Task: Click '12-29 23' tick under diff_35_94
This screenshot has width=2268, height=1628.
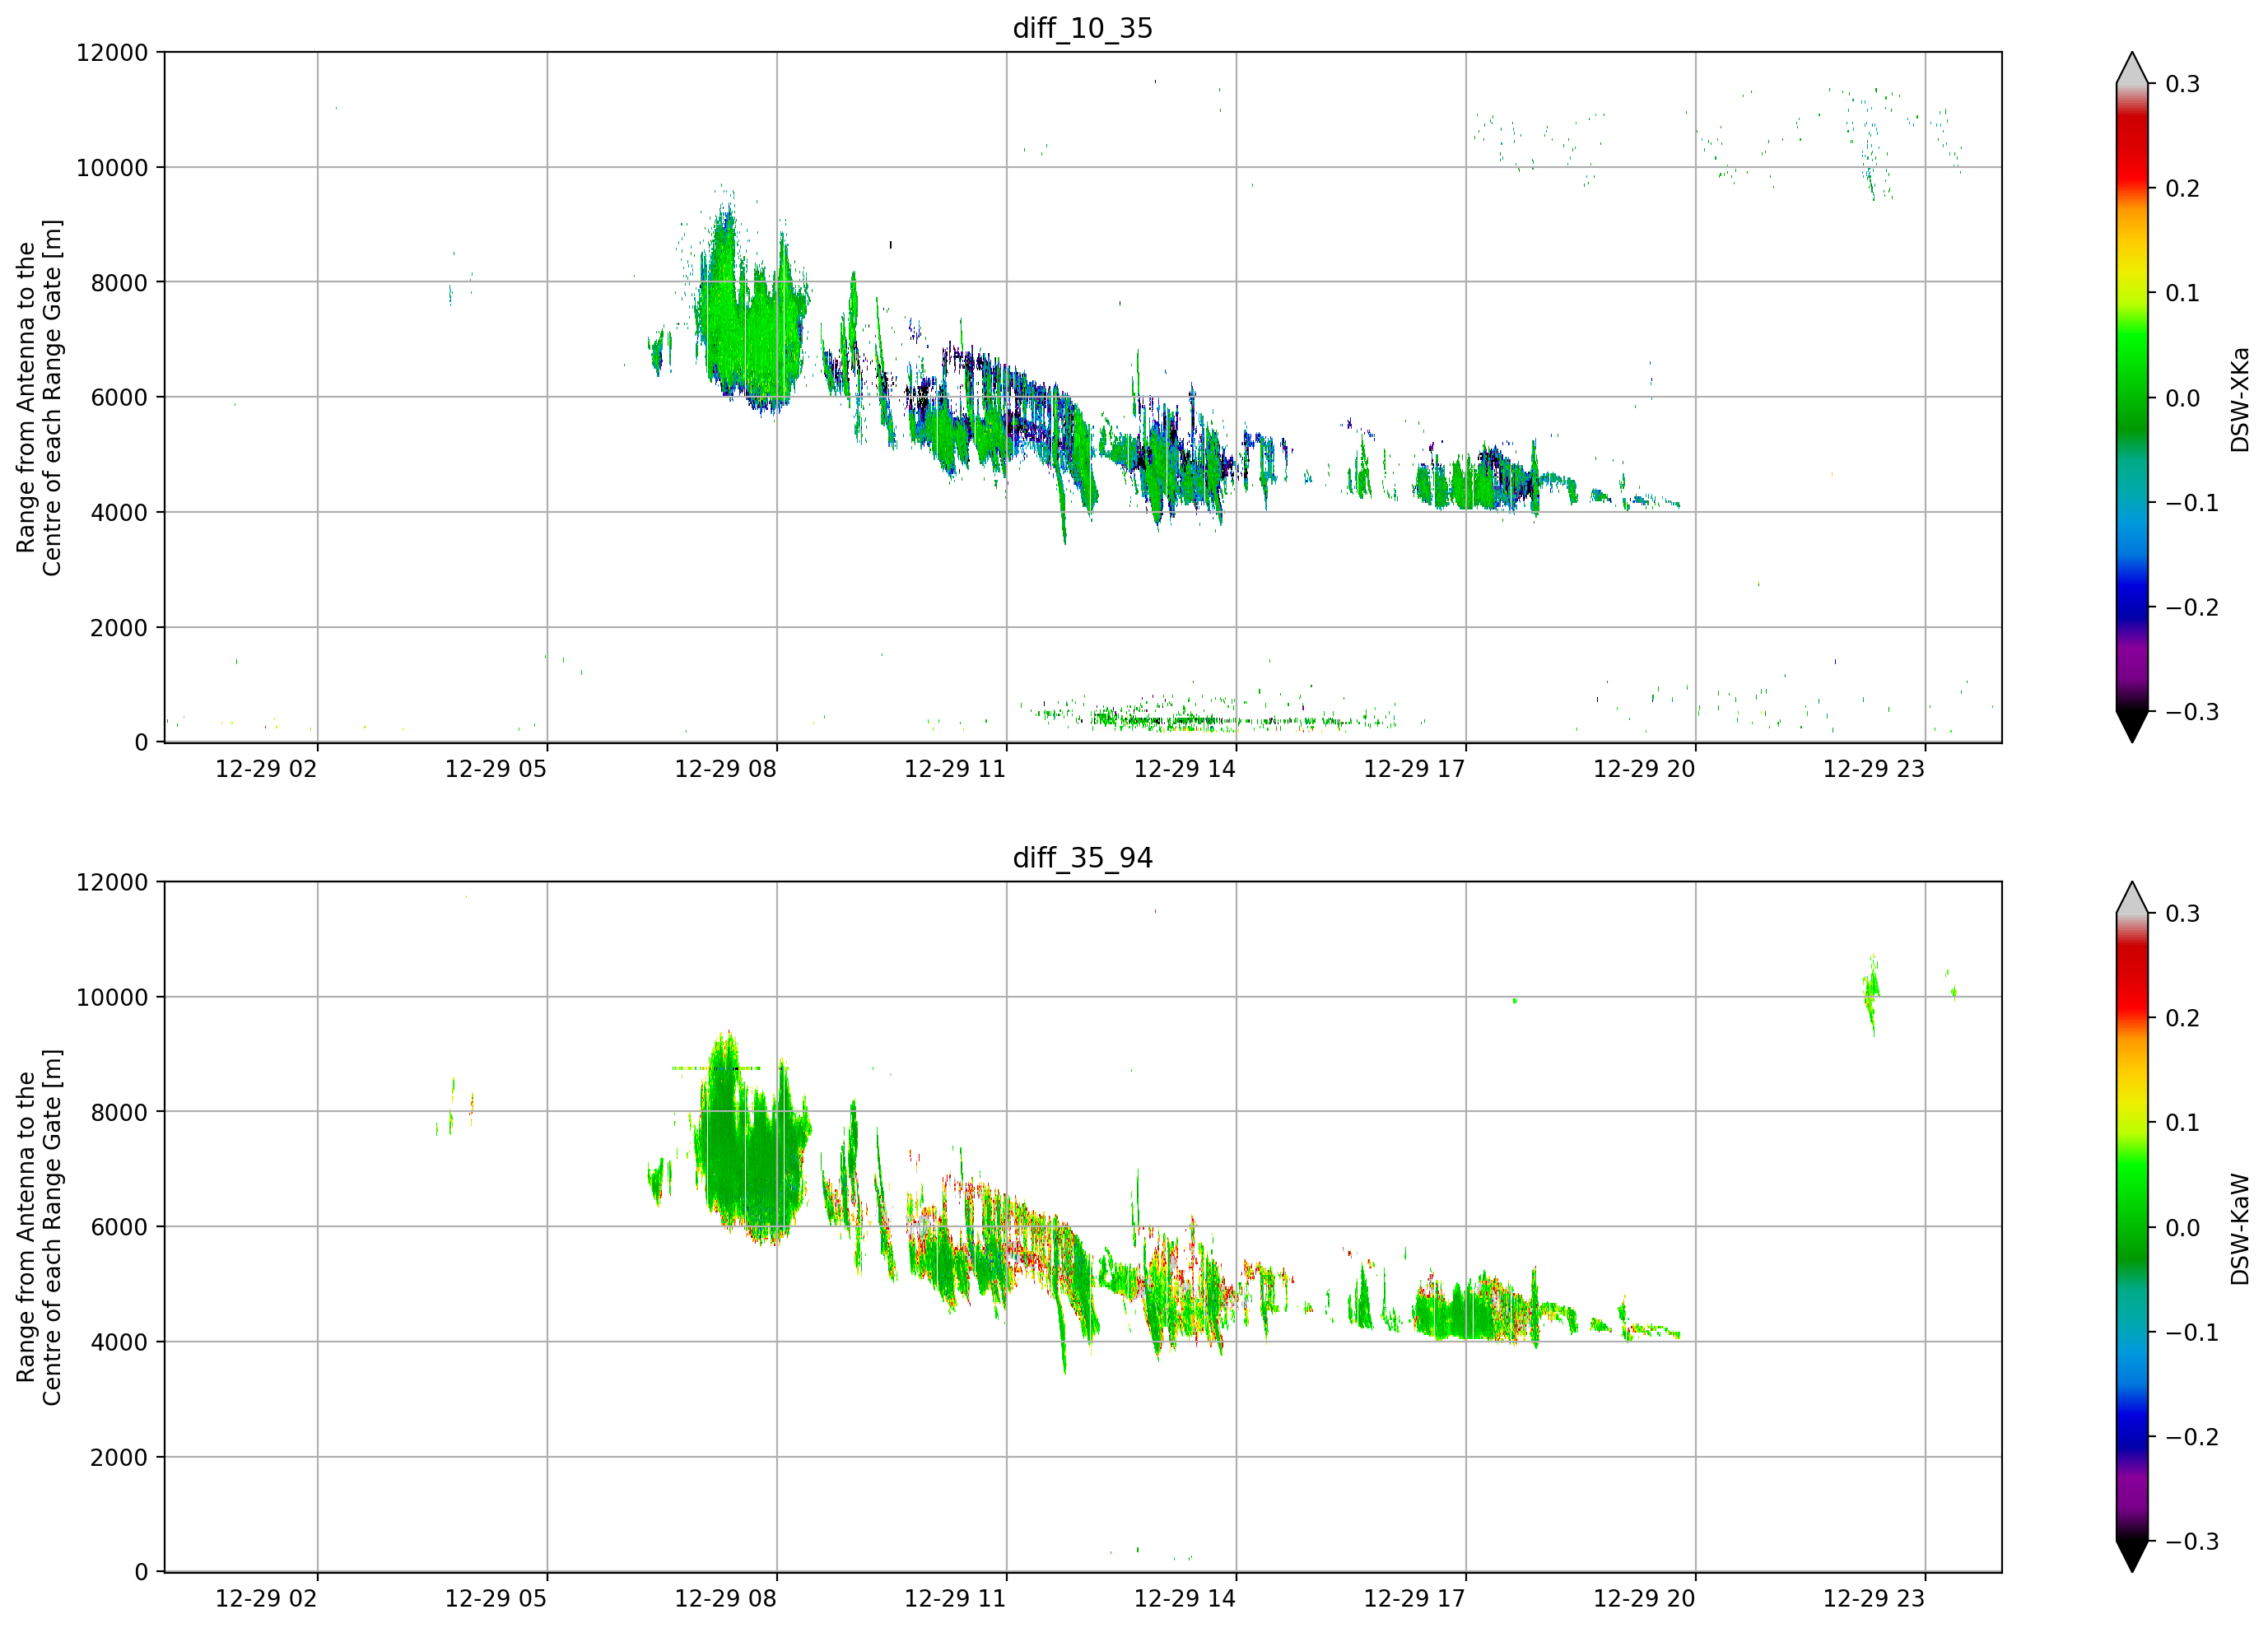Action: pyautogui.click(x=1874, y=1599)
